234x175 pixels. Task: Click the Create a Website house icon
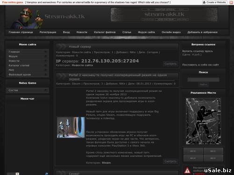click(x=204, y=2)
